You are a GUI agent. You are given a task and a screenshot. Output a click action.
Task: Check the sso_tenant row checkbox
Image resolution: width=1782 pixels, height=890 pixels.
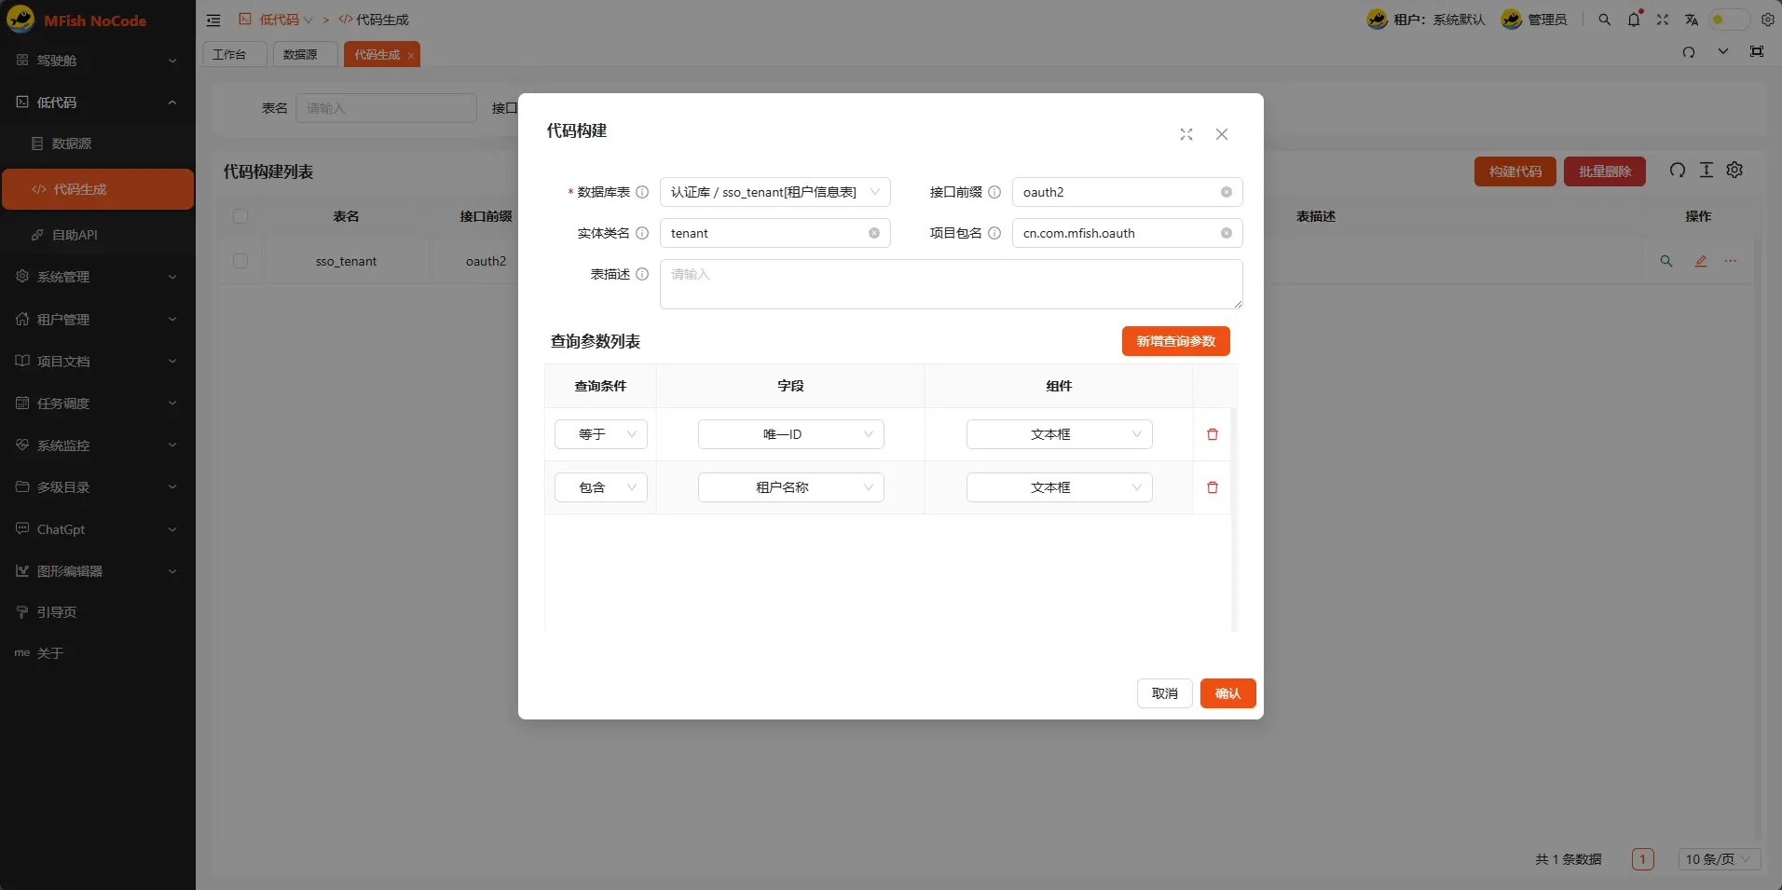pos(240,261)
